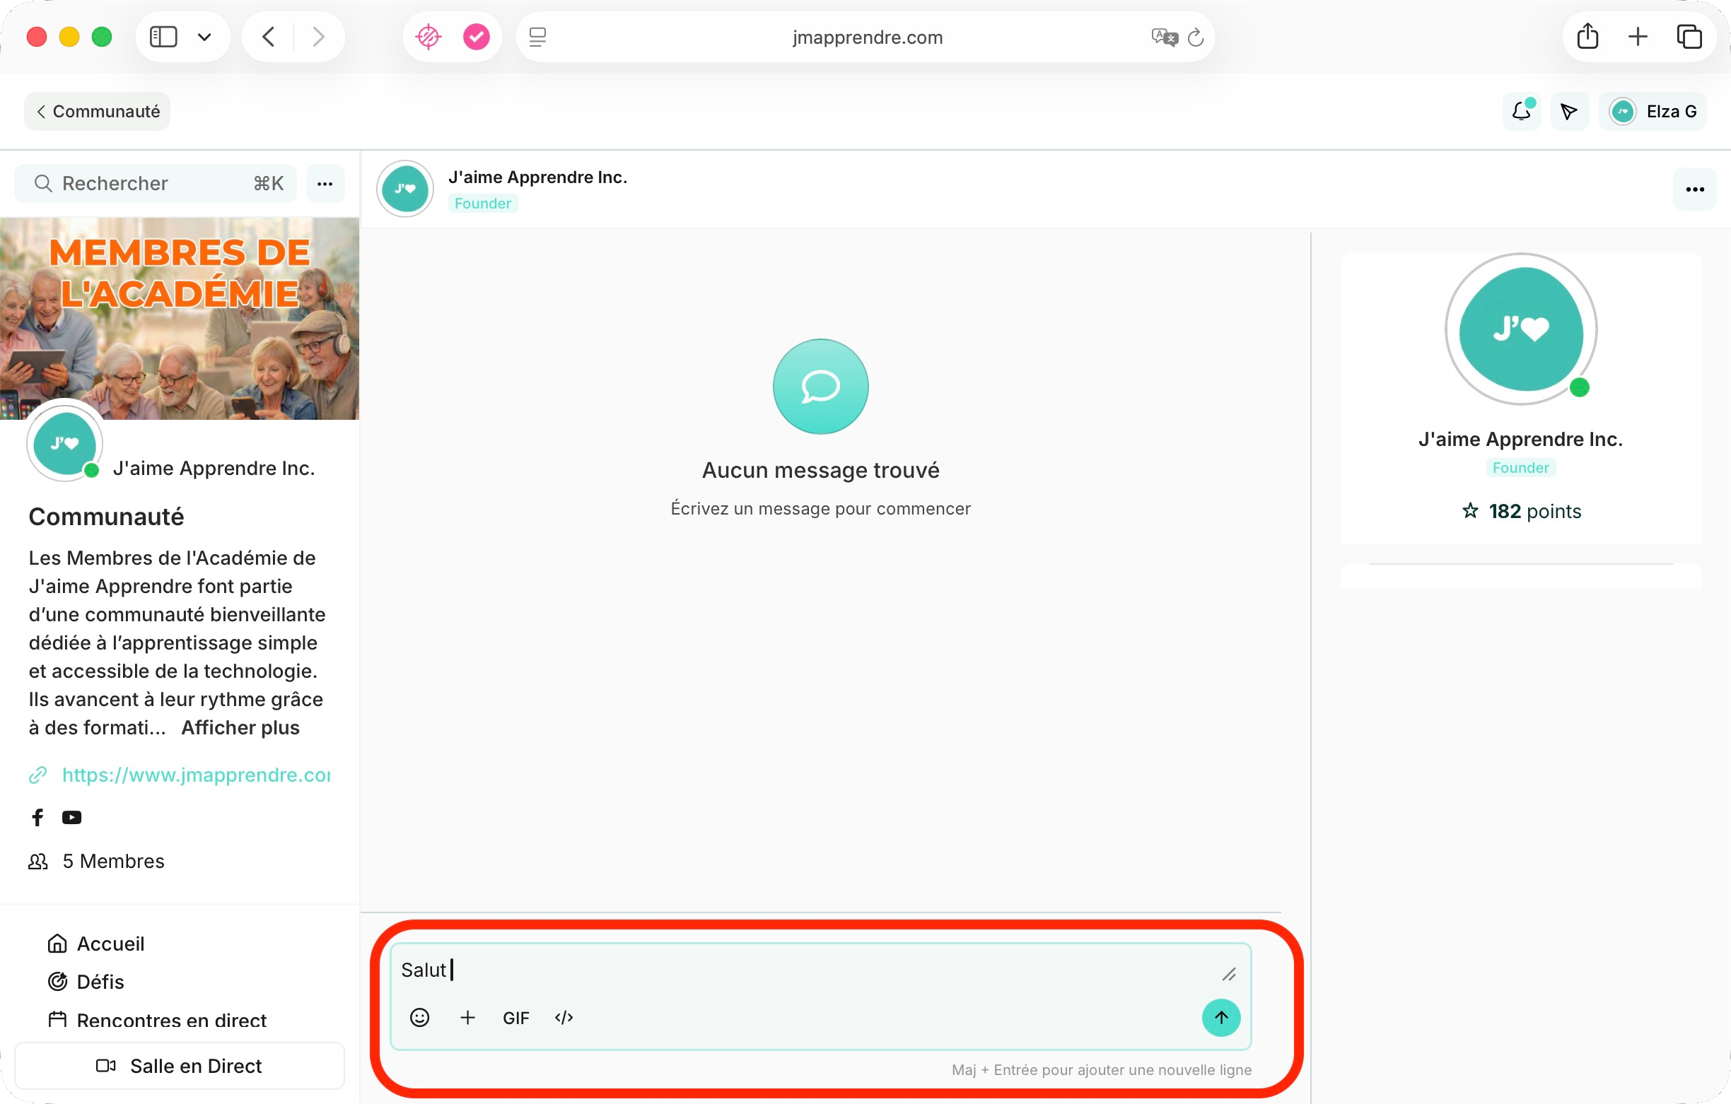
Task: Click the Founder badge in the right panel
Action: click(1520, 468)
